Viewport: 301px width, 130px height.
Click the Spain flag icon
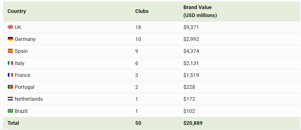pyautogui.click(x=10, y=51)
